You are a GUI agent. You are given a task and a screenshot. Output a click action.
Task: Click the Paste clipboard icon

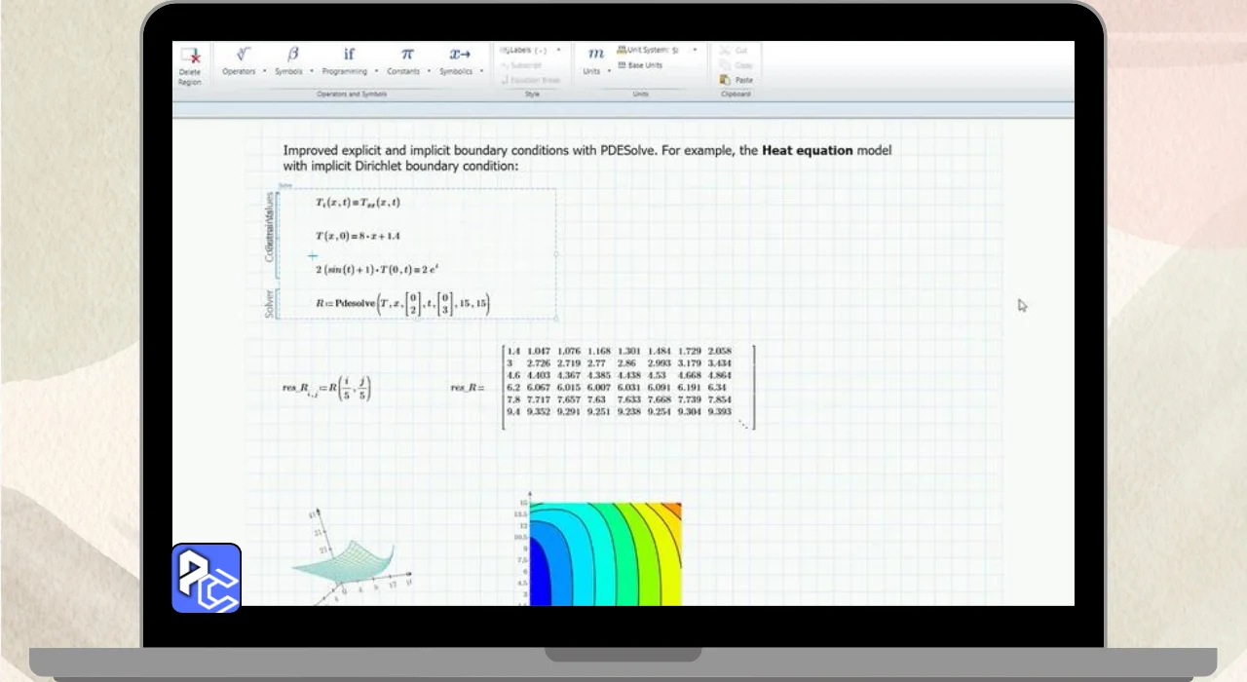point(725,80)
